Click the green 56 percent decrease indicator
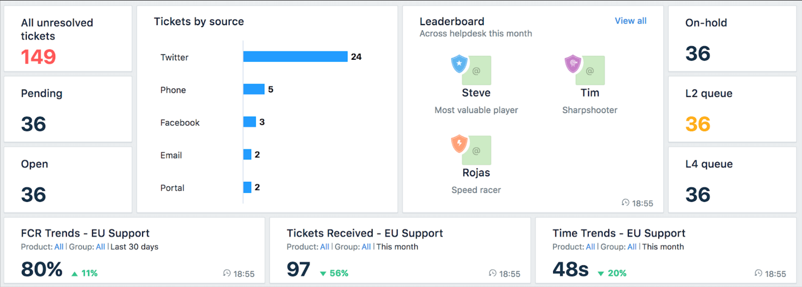Image resolution: width=802 pixels, height=287 pixels. pyautogui.click(x=334, y=273)
